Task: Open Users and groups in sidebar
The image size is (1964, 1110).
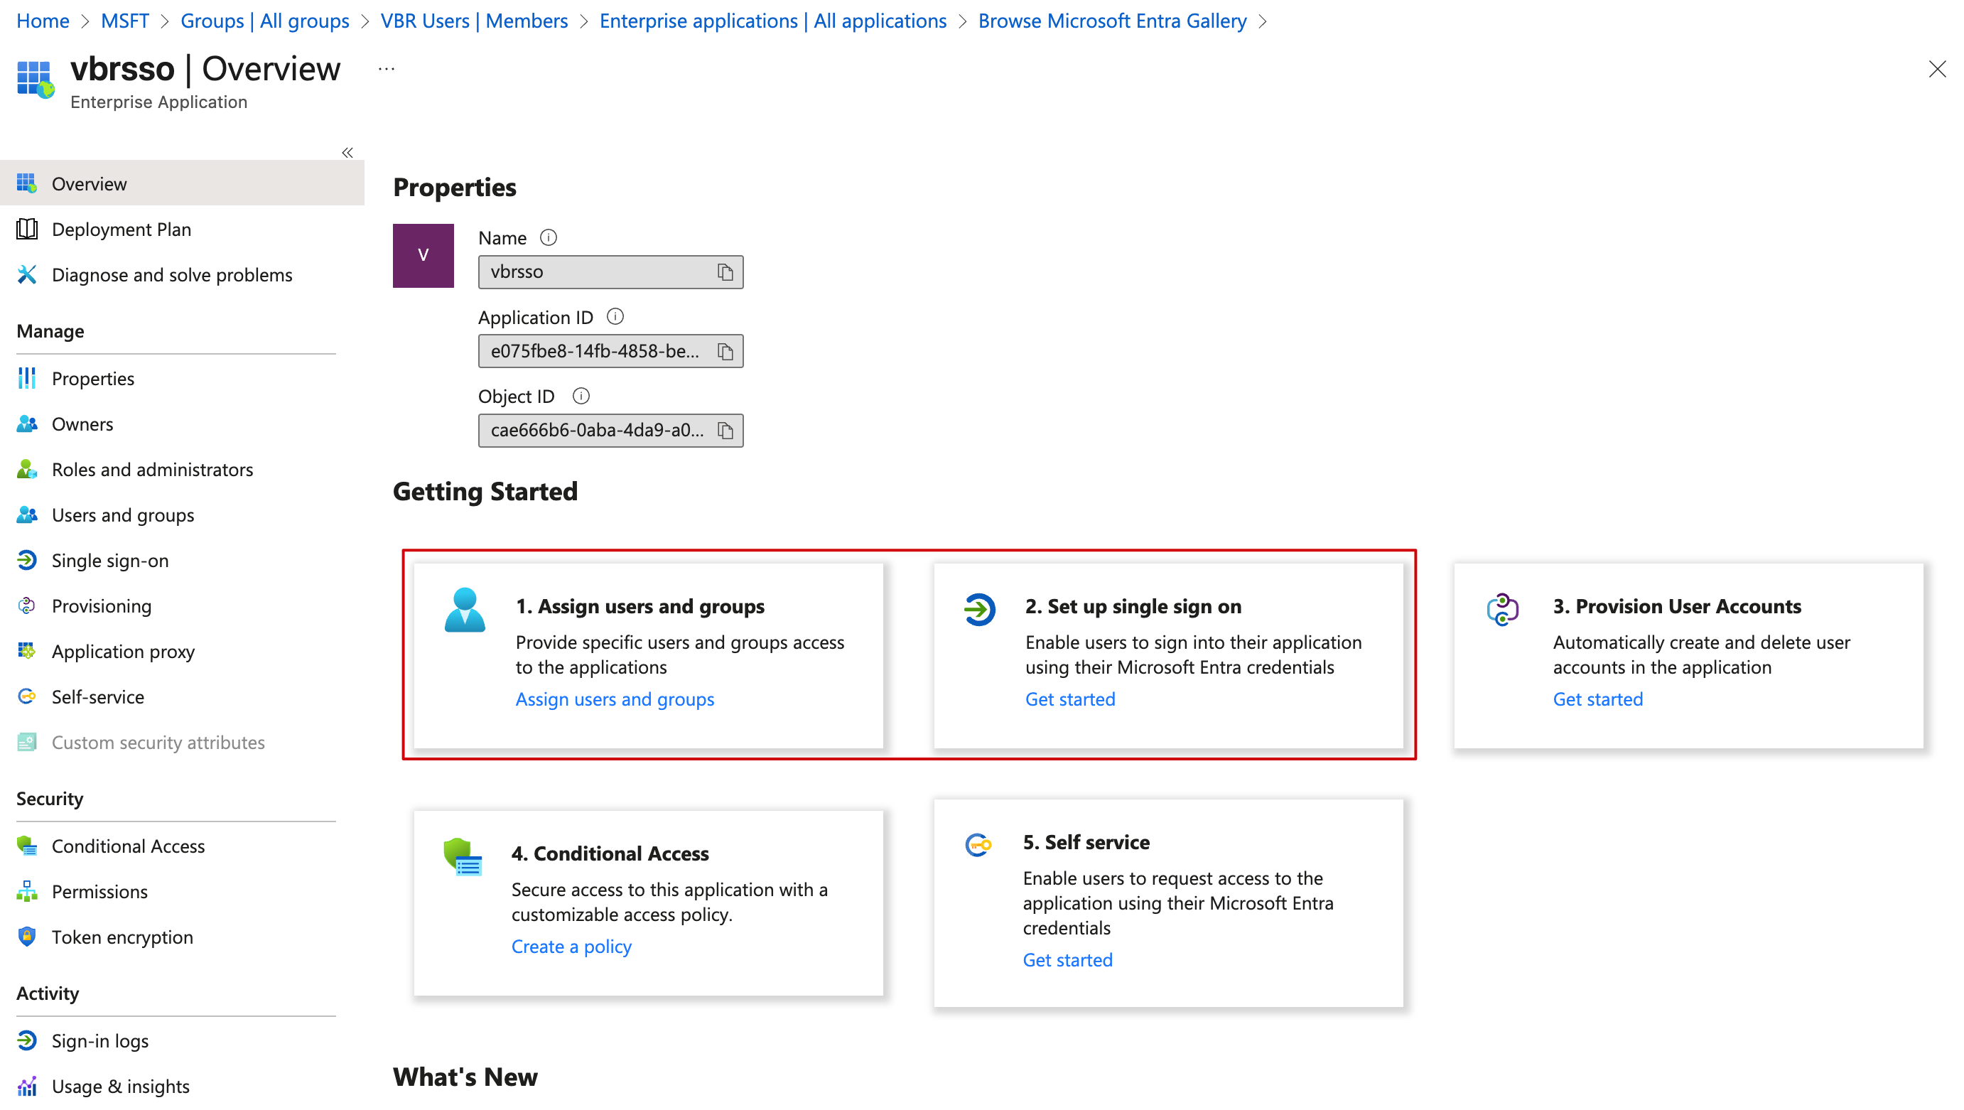Action: click(122, 514)
